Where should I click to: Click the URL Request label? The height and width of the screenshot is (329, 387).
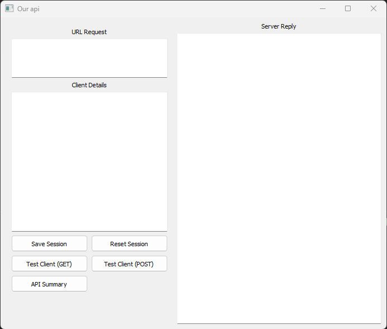tap(89, 32)
